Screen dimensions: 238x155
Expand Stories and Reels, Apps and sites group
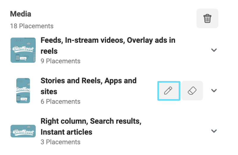coord(214,90)
